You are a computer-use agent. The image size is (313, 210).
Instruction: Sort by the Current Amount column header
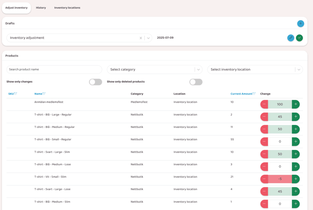pos(242,94)
